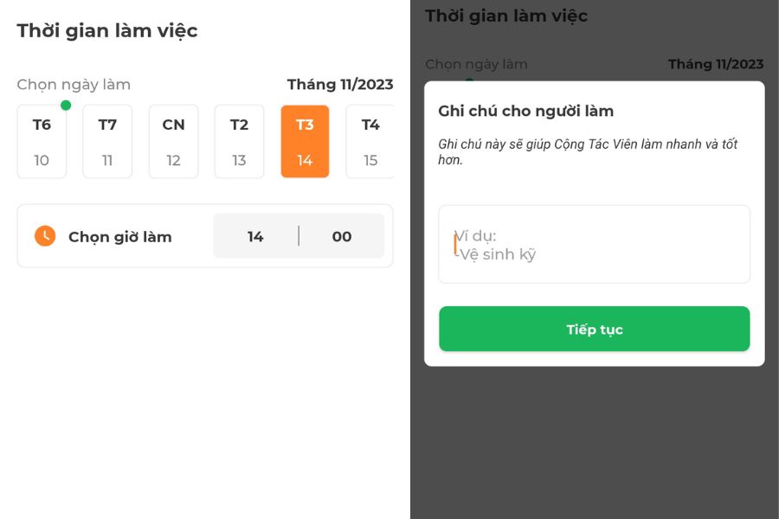Viewport: 779px width, 519px height.
Task: Open the minute picker showing 00
Action: pyautogui.click(x=342, y=236)
